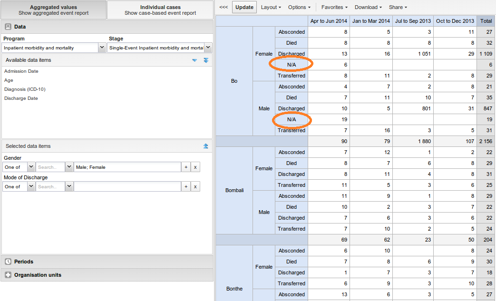496x301 pixels.
Task: Open the Layout menu
Action: 271,7
